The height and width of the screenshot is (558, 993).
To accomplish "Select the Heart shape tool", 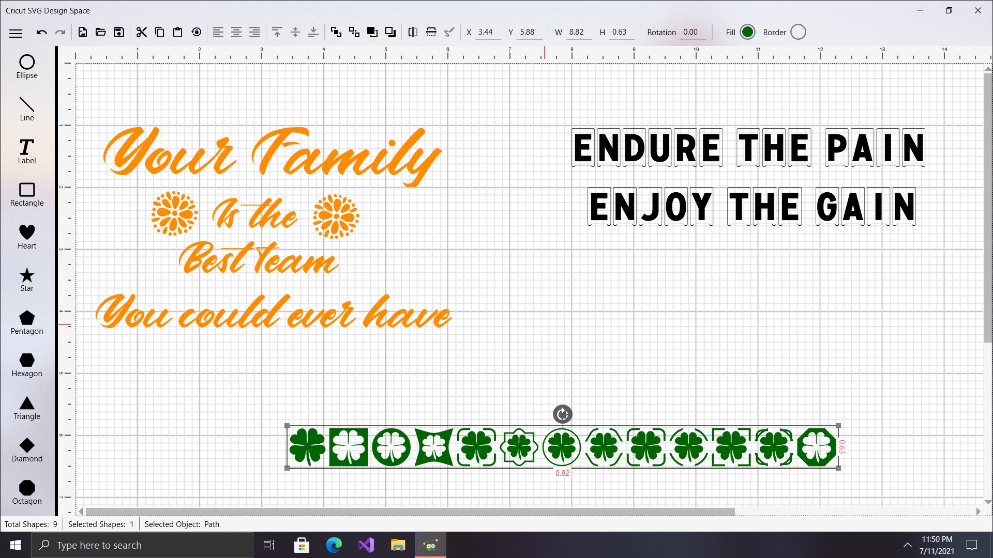I will [x=27, y=237].
